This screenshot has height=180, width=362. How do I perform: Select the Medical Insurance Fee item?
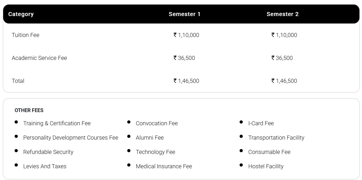coord(164,166)
